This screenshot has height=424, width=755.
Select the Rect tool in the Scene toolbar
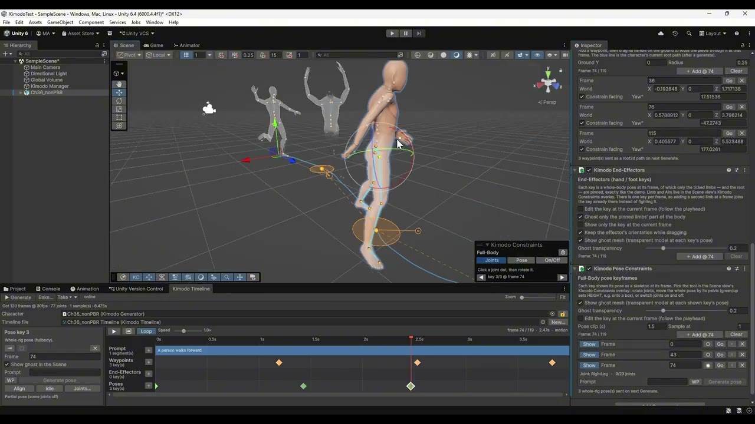pyautogui.click(x=119, y=117)
